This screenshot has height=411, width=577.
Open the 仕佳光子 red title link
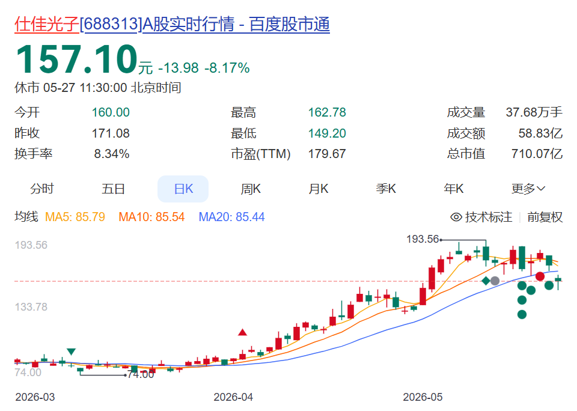coord(47,24)
